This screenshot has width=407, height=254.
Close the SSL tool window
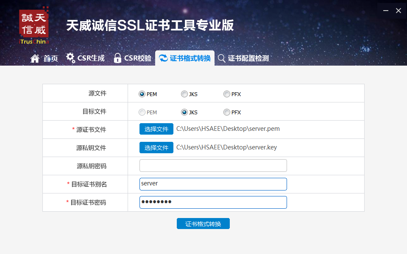(399, 11)
